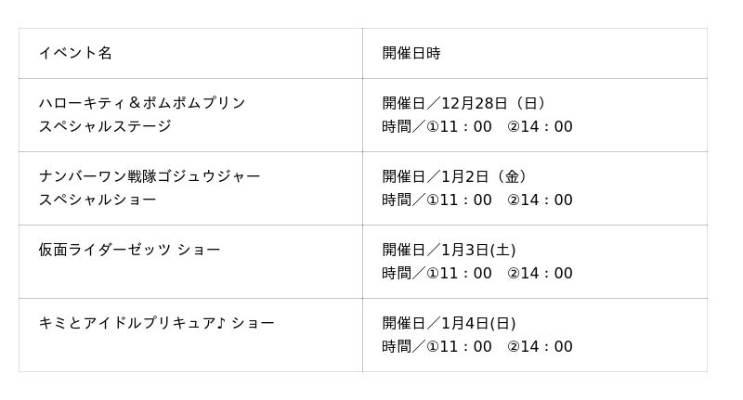Click the ①11：00 time for 1月2日
Screen dimensions: 743x400
coord(459,200)
